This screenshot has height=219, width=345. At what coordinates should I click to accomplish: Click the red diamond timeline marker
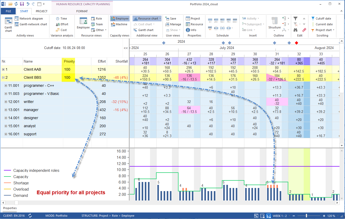296,43
